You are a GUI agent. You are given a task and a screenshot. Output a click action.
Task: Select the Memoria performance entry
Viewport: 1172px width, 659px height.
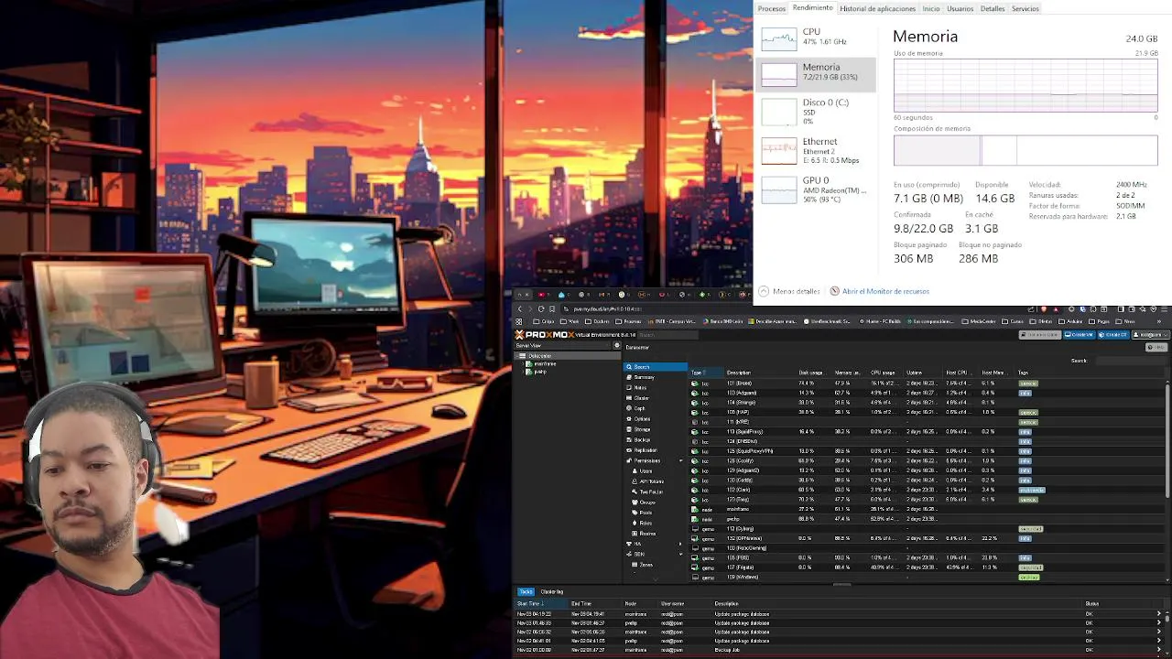click(816, 74)
